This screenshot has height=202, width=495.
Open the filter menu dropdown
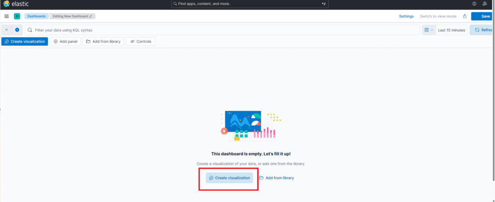7,30
